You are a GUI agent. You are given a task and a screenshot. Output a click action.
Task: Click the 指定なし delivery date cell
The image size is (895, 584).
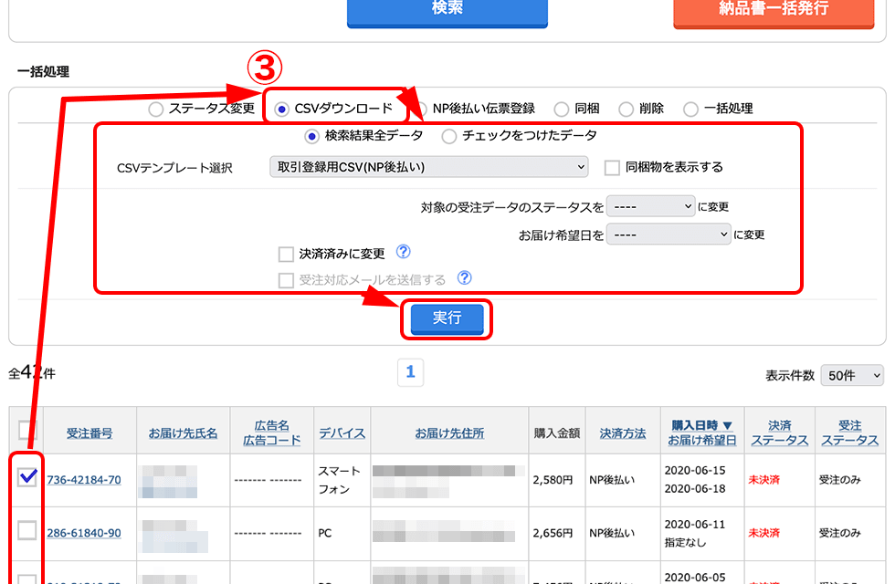coord(685,542)
